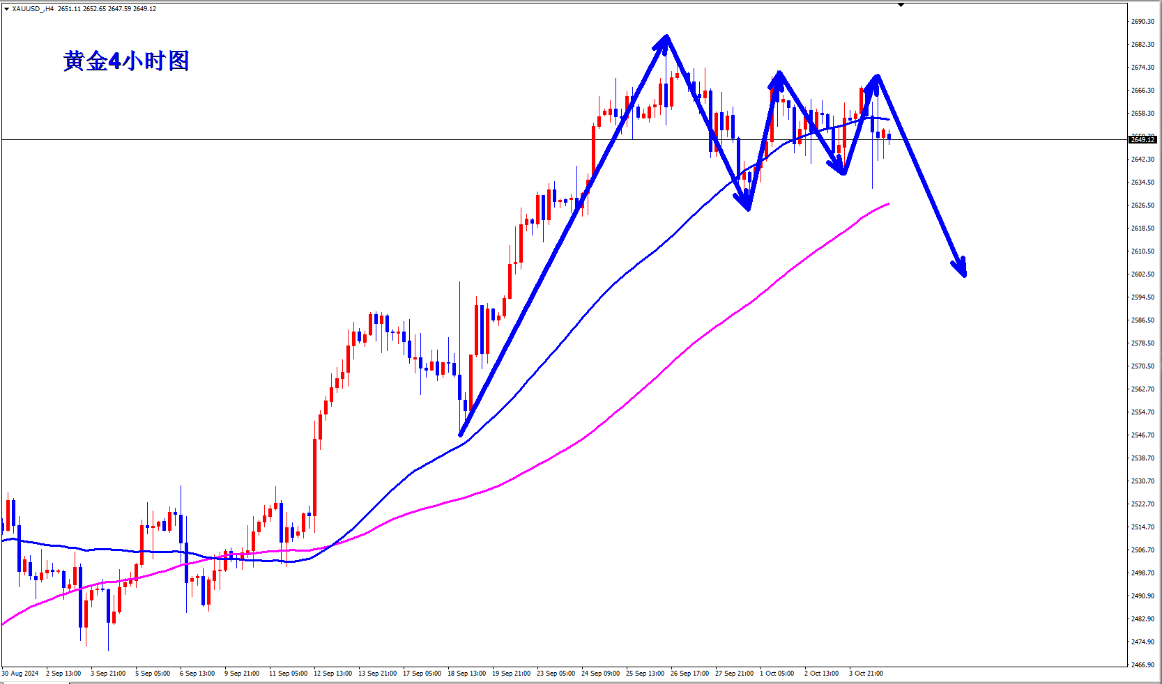1162x684 pixels.
Task: Click the price axis label 2586.50
Action: point(1142,320)
